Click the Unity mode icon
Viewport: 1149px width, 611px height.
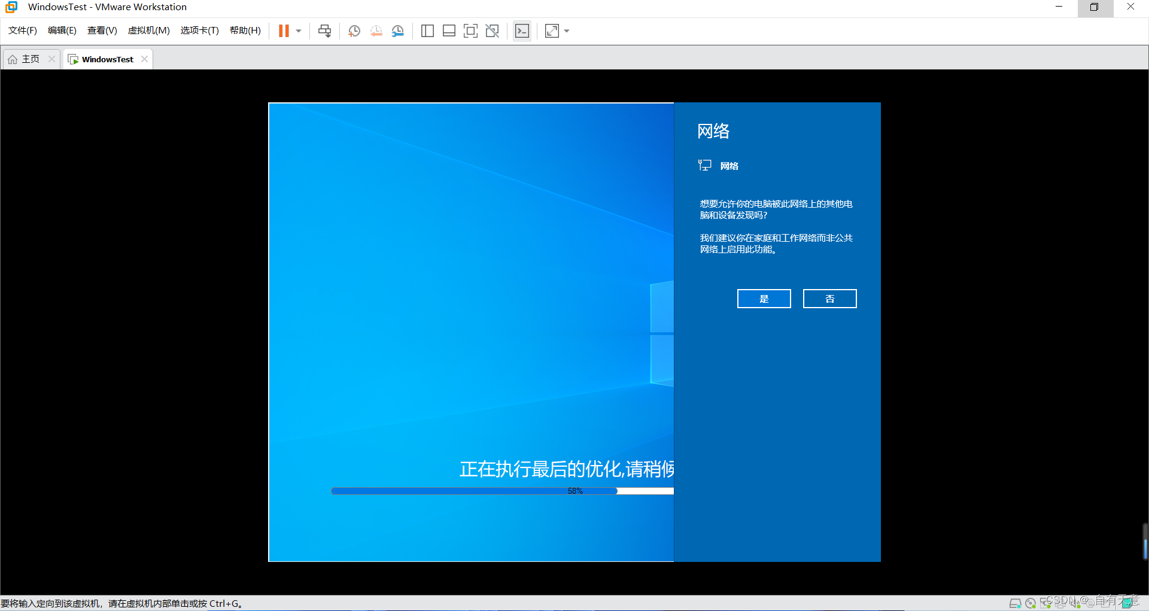[x=492, y=31]
